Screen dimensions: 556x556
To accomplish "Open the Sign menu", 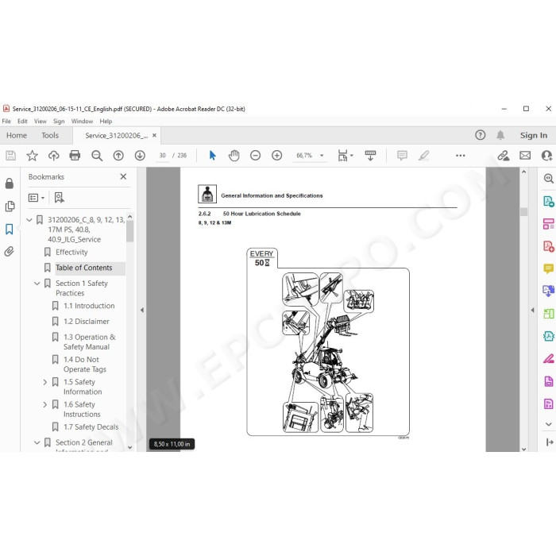I will tap(59, 122).
